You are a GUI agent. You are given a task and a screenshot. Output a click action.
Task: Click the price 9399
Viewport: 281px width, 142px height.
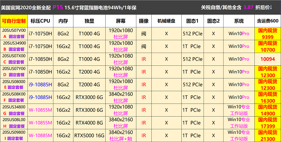point(268,37)
